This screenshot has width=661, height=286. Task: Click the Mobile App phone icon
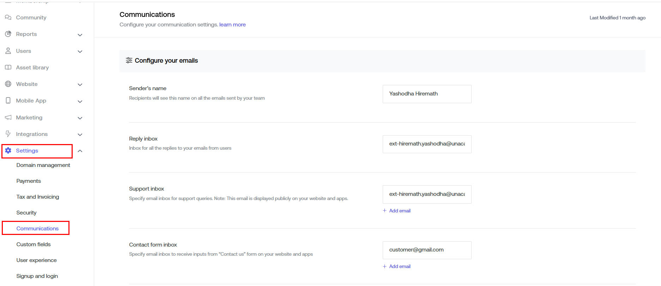pos(8,101)
